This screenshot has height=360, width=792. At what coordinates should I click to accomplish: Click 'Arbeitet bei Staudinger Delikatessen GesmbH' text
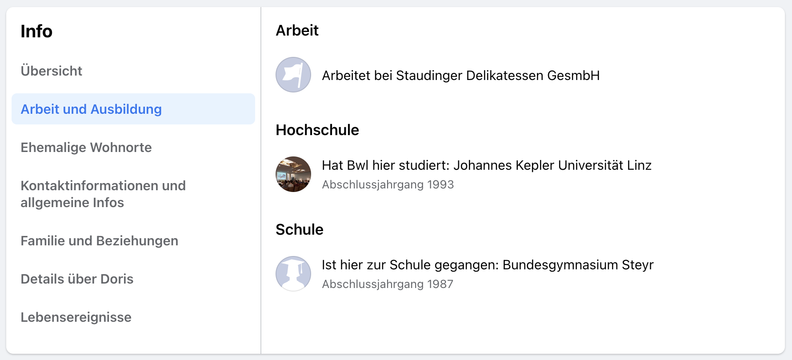461,76
